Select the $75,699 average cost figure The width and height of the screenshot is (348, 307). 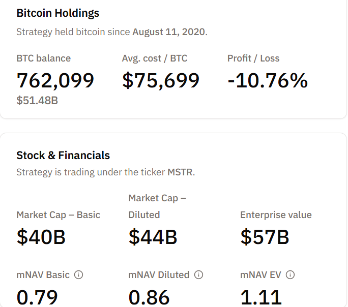161,80
